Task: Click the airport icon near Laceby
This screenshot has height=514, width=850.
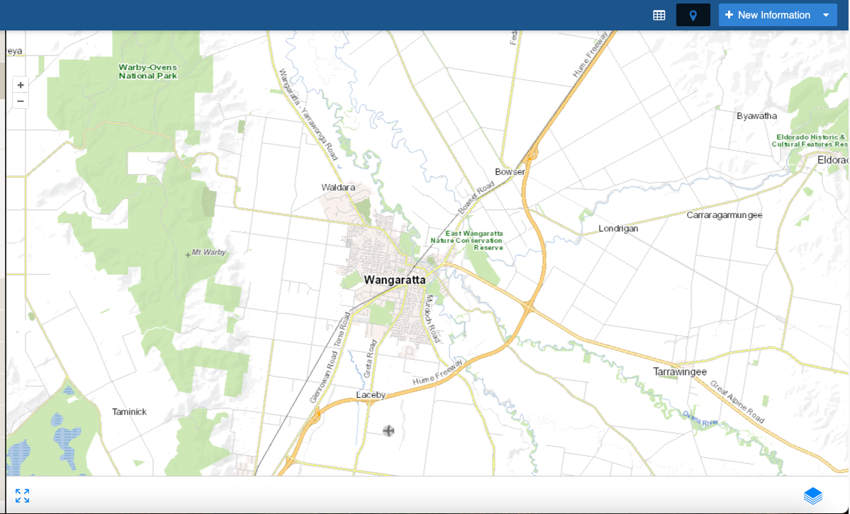Action: pos(388,430)
